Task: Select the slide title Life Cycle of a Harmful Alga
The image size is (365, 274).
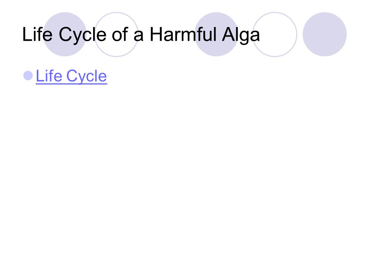Action: click(x=141, y=35)
